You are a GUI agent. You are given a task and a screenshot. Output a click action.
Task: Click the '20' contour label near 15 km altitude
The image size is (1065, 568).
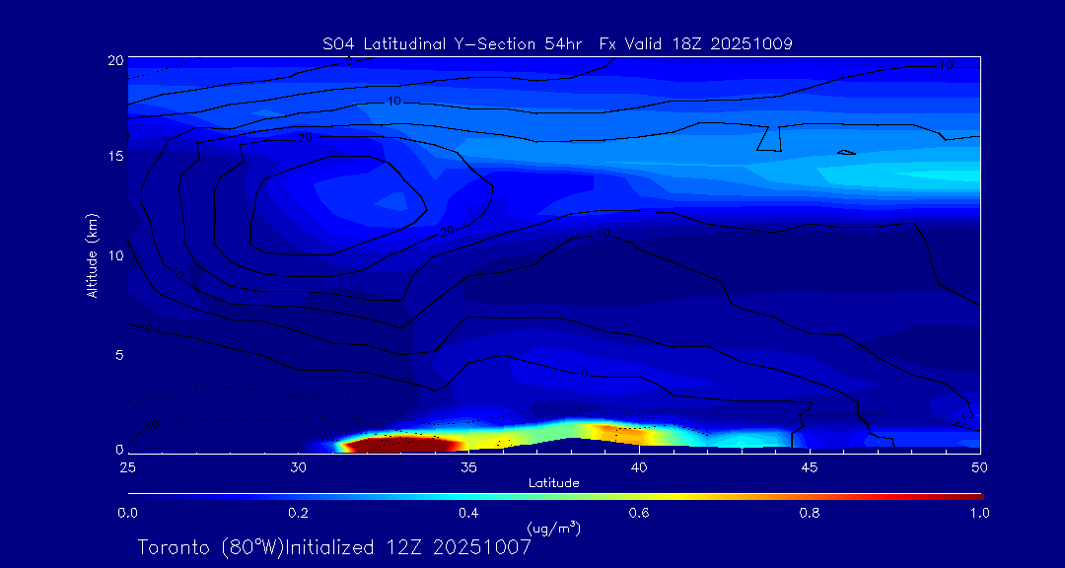pyautogui.click(x=305, y=138)
